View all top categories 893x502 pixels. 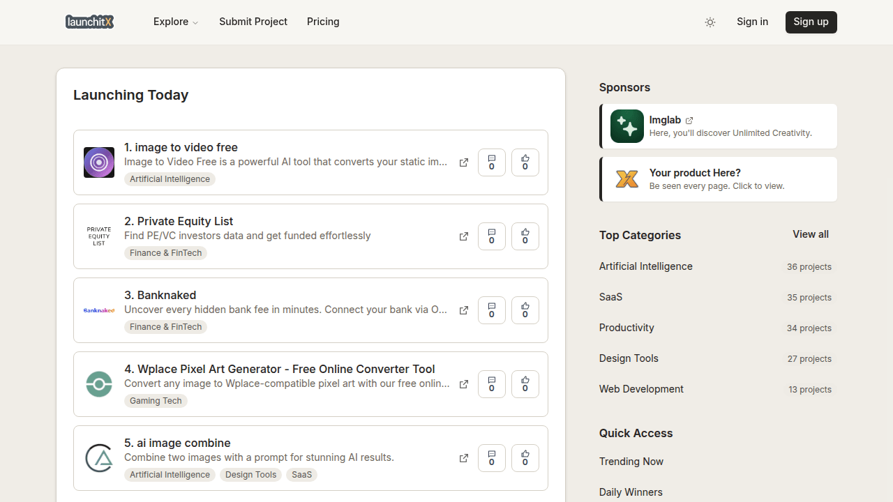pyautogui.click(x=811, y=234)
